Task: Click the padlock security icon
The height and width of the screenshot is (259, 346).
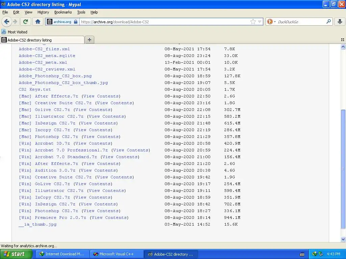Action: [x=76, y=22]
